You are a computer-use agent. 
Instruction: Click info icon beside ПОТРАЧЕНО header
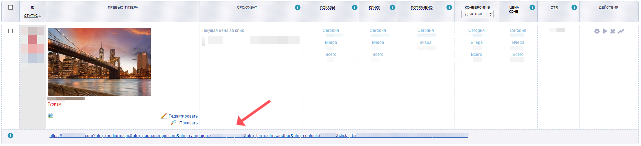pyautogui.click(x=449, y=8)
